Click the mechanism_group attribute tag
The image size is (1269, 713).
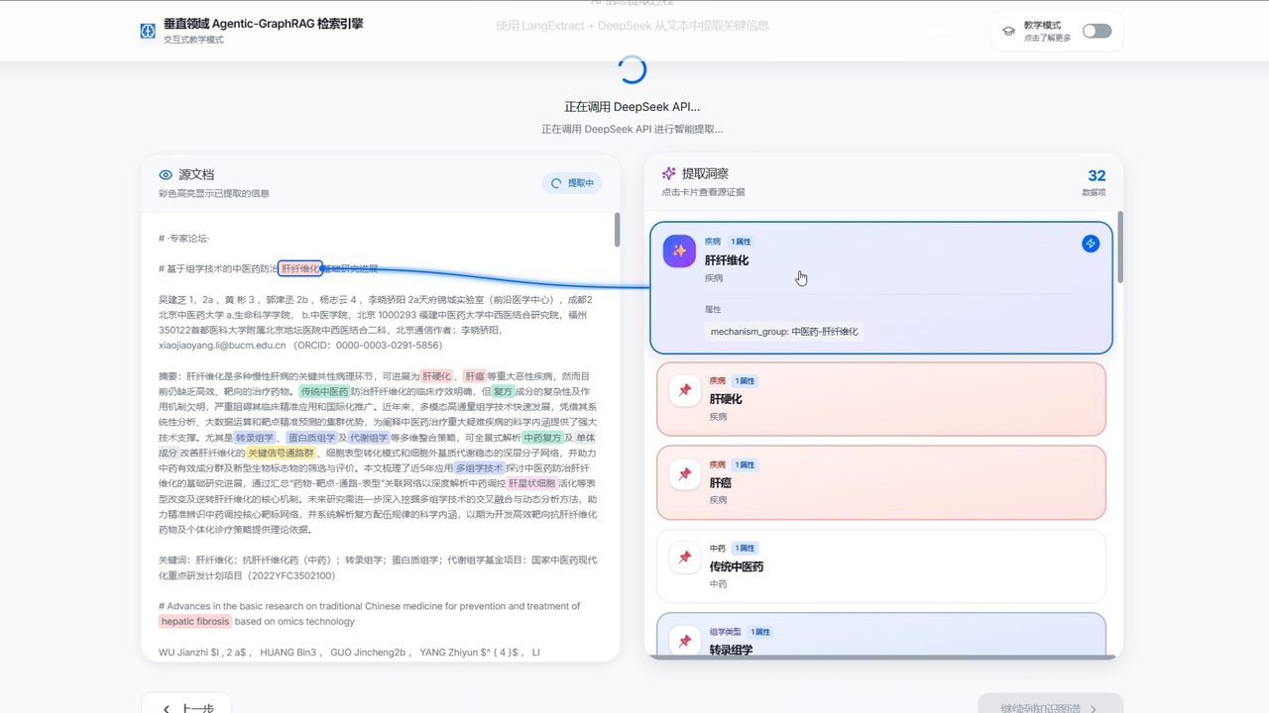click(784, 332)
